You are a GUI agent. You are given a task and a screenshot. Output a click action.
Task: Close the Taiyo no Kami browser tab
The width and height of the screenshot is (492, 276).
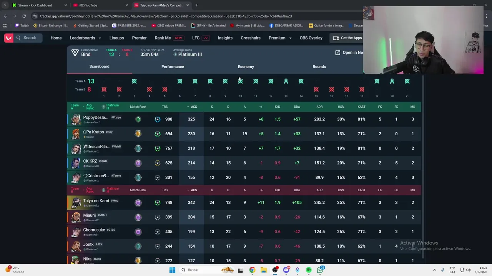pyautogui.click(x=188, y=5)
